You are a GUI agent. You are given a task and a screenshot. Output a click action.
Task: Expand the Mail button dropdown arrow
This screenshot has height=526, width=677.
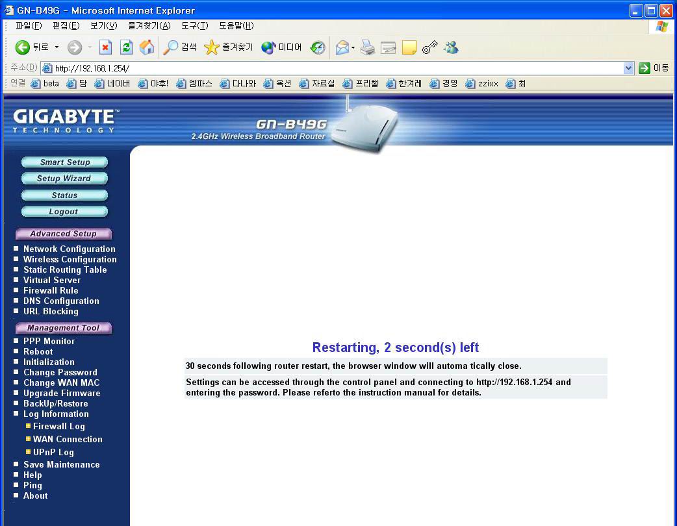pyautogui.click(x=353, y=47)
